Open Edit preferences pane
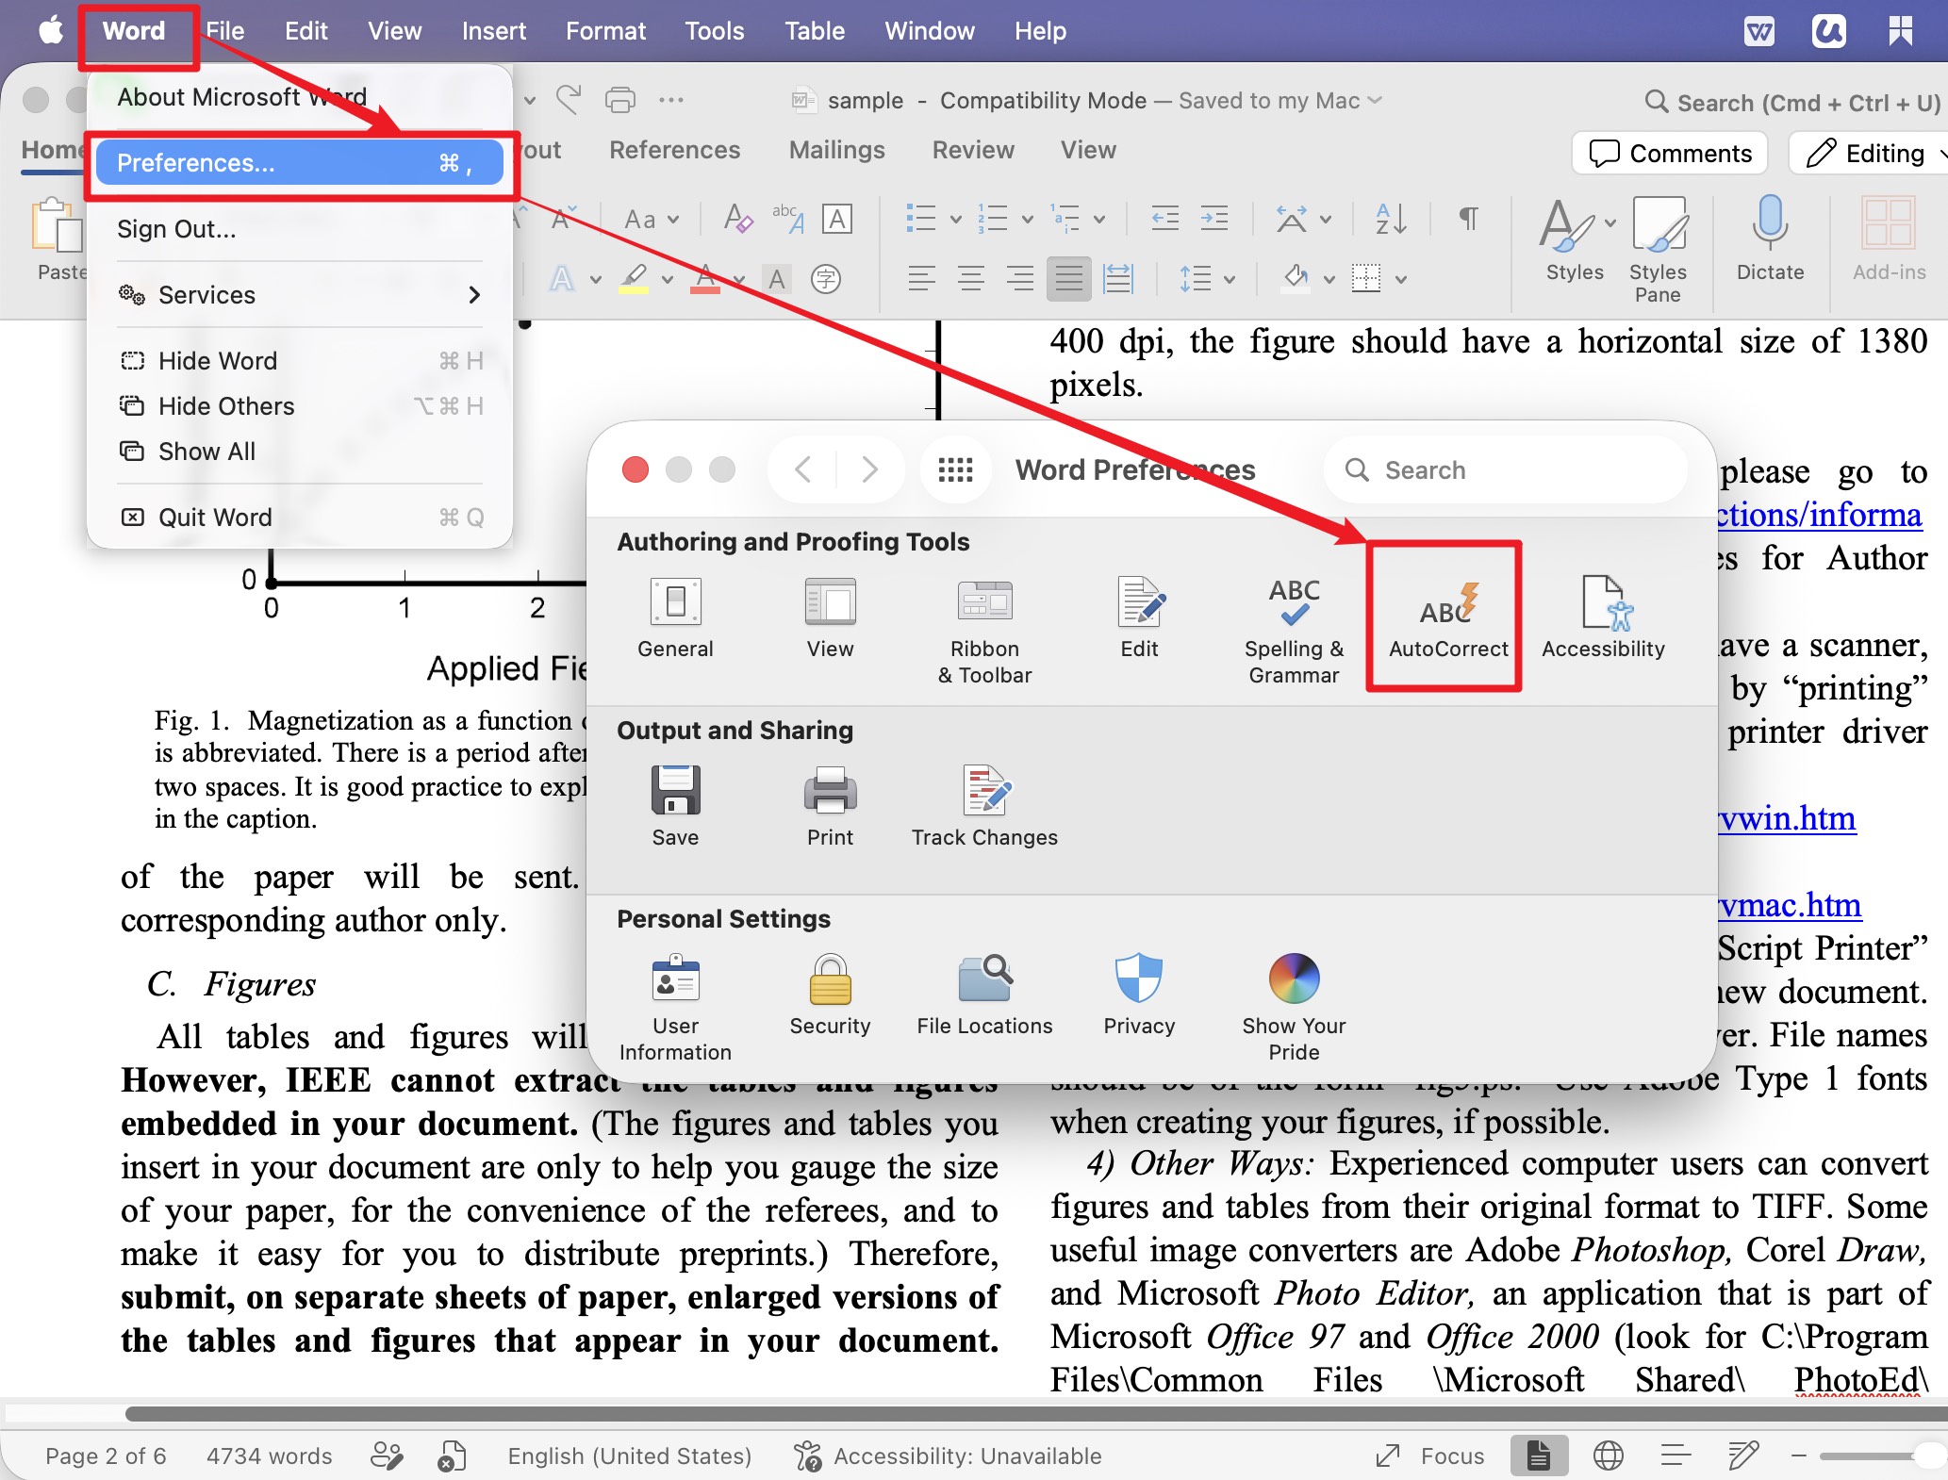This screenshot has height=1480, width=1948. 1139,618
